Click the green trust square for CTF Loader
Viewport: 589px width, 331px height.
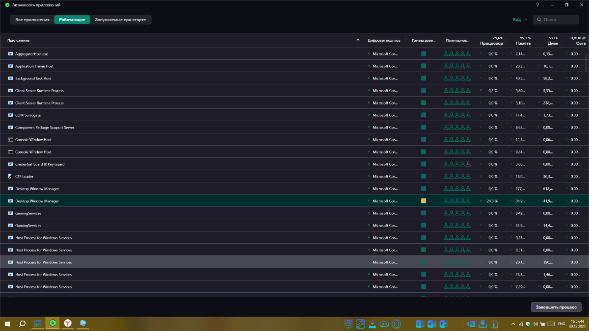424,177
